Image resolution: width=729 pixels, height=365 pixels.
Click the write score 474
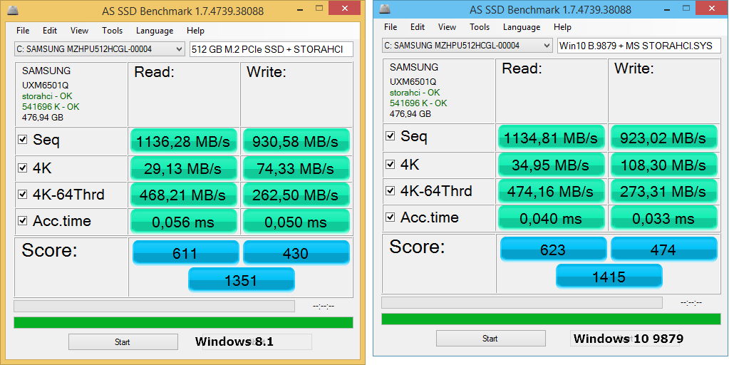(x=664, y=249)
